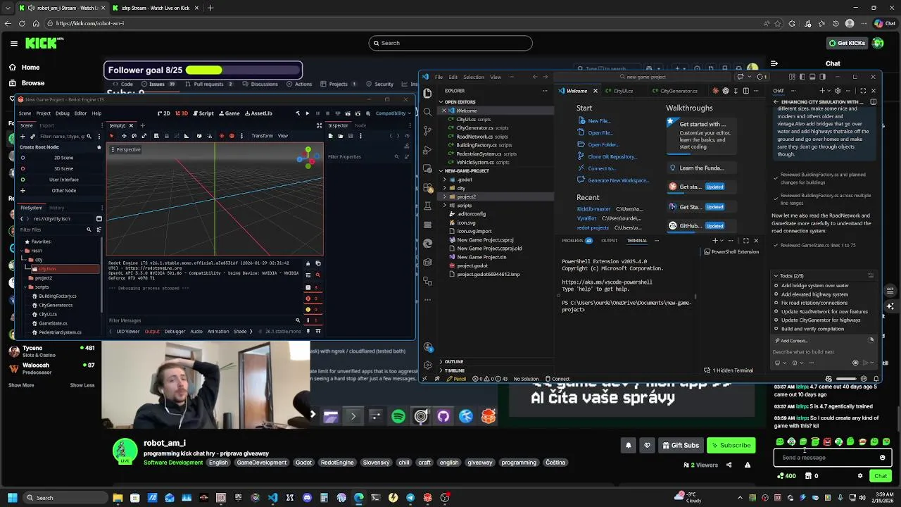
Task: Choose Select Mode arrow in Redot toolbar
Action: click(x=113, y=136)
